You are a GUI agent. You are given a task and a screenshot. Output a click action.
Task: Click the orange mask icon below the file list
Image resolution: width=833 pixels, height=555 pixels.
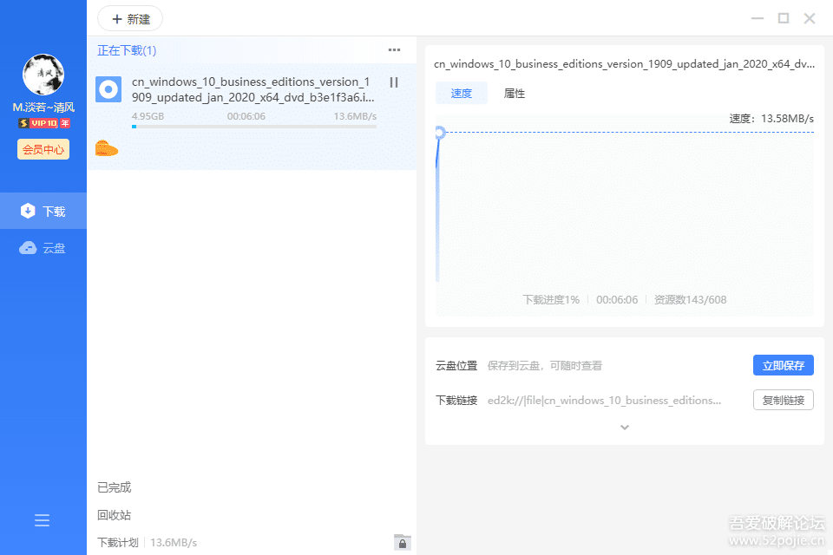click(x=108, y=147)
